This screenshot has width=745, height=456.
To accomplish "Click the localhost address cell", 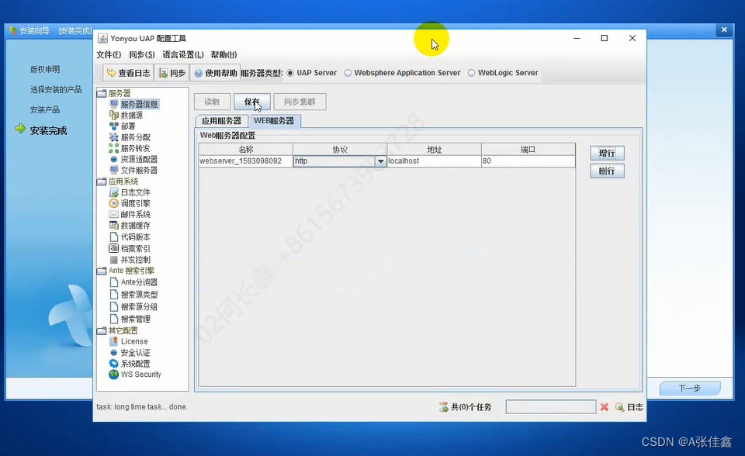I will pyautogui.click(x=435, y=161).
